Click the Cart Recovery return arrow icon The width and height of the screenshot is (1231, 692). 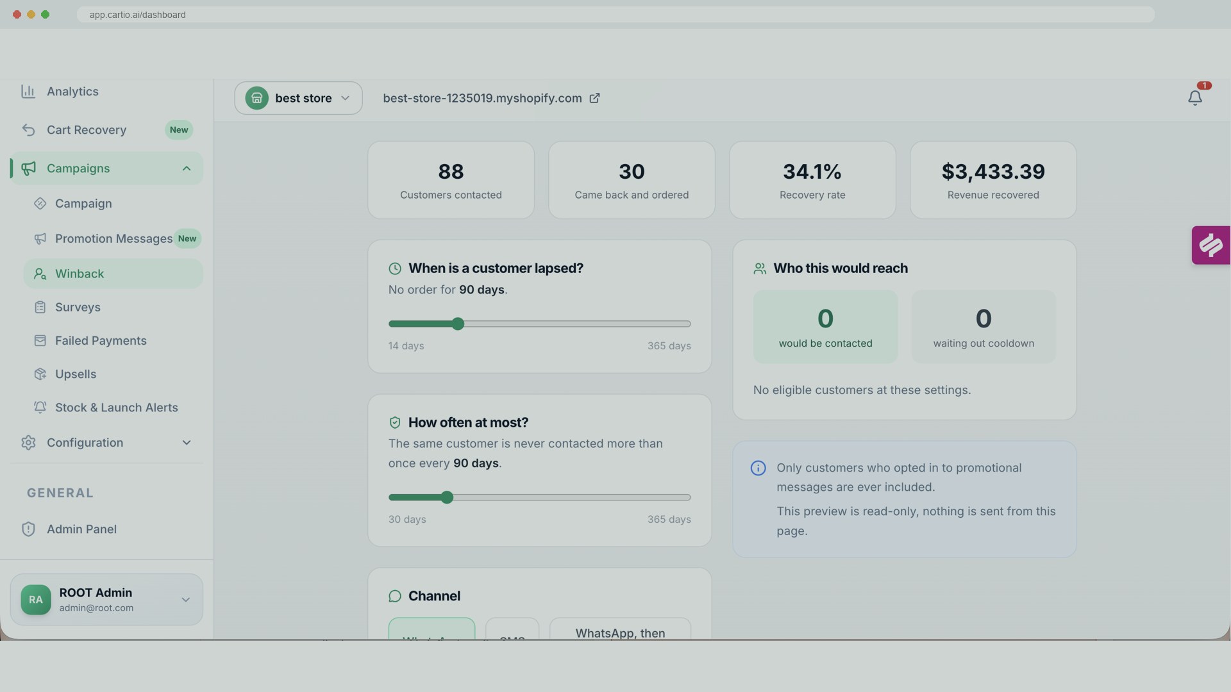28,130
